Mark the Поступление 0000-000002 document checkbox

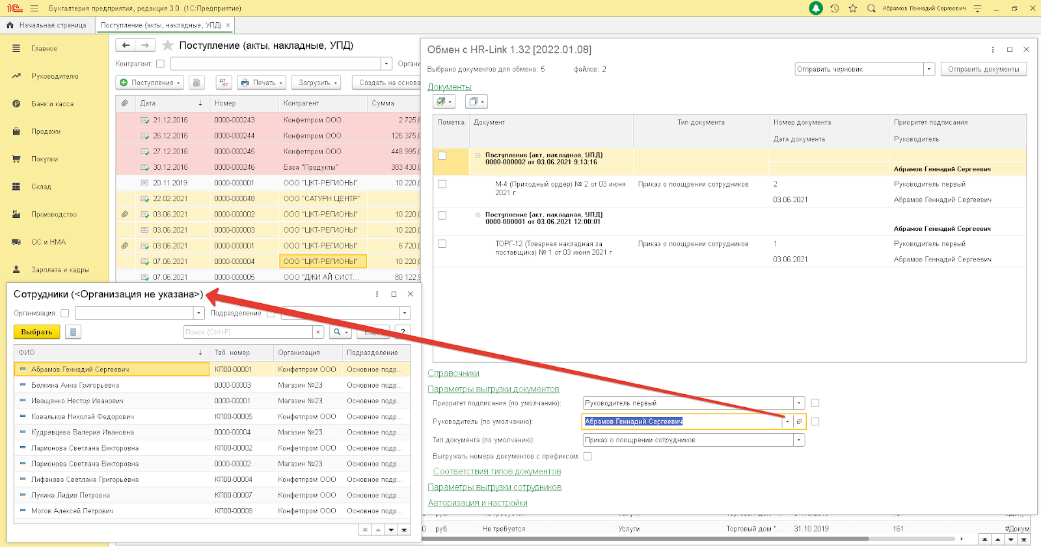(x=442, y=156)
